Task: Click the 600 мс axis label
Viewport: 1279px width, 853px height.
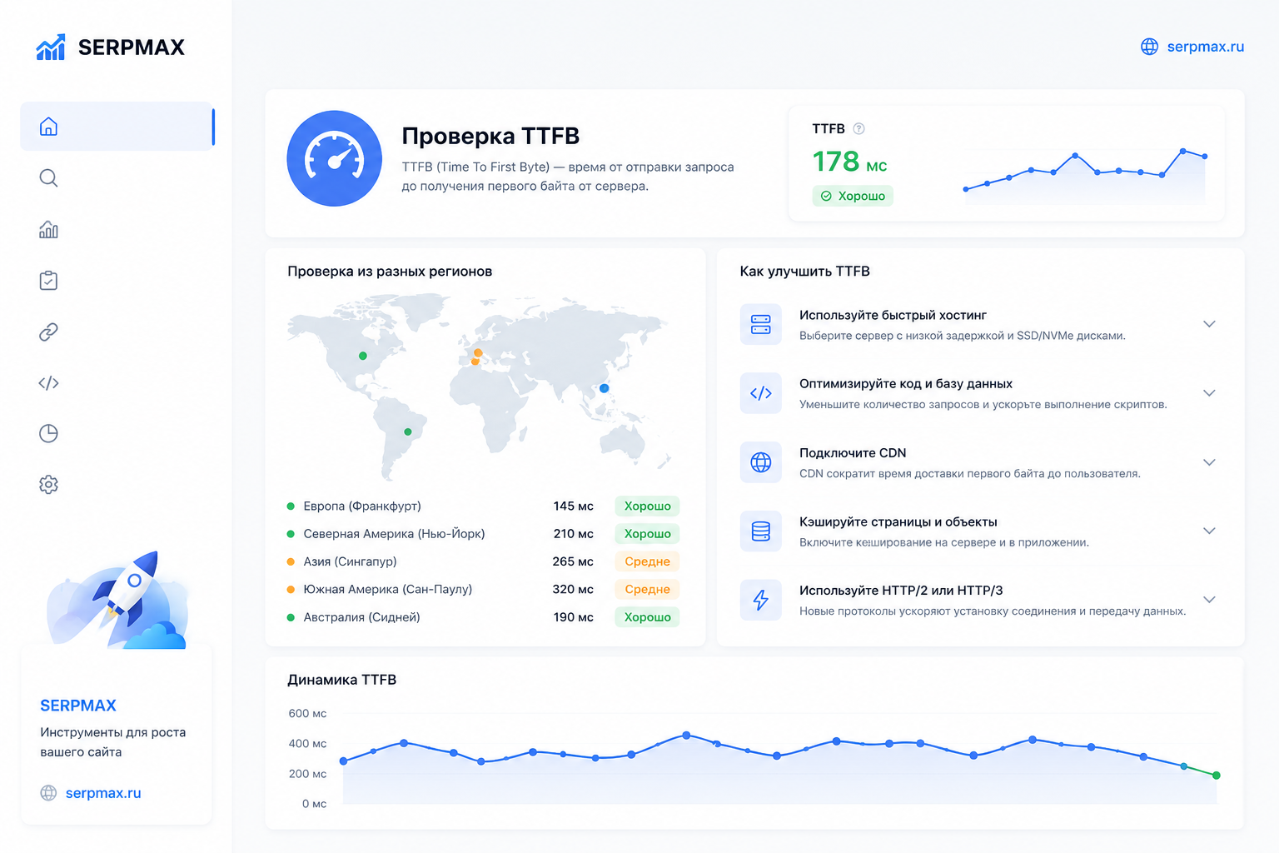Action: point(307,714)
